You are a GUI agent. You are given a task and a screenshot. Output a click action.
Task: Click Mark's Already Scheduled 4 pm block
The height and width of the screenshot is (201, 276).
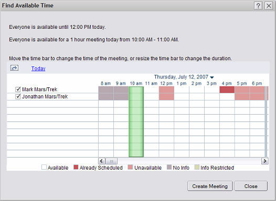click(227, 90)
